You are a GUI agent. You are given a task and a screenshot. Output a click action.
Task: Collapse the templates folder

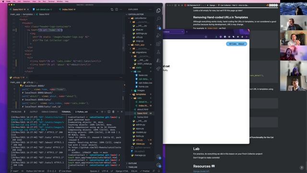pos(141,94)
